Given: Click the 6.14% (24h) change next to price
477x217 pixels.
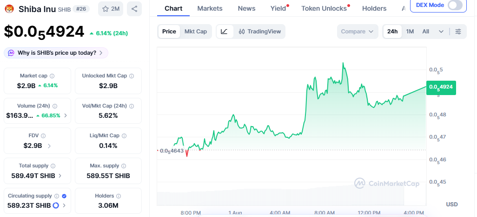Looking at the screenshot, I should [x=109, y=33].
